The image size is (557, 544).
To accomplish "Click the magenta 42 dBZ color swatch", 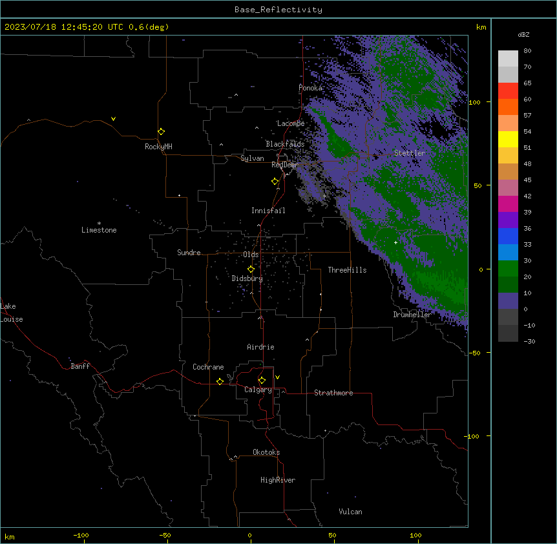I will [508, 204].
